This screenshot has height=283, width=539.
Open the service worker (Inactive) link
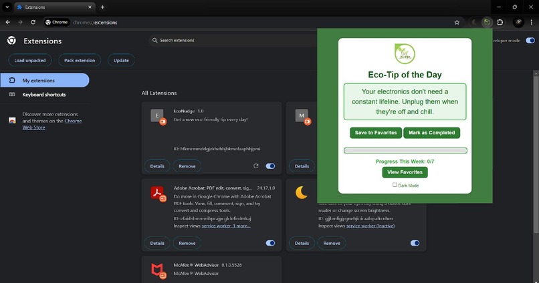(370, 226)
